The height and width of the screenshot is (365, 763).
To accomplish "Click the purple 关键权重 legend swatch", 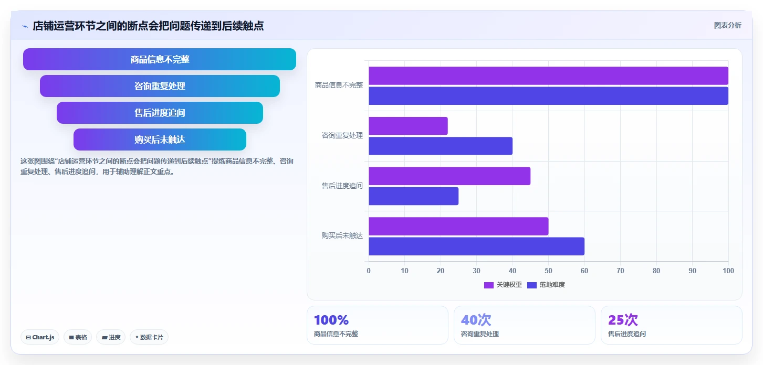I will 489,285.
